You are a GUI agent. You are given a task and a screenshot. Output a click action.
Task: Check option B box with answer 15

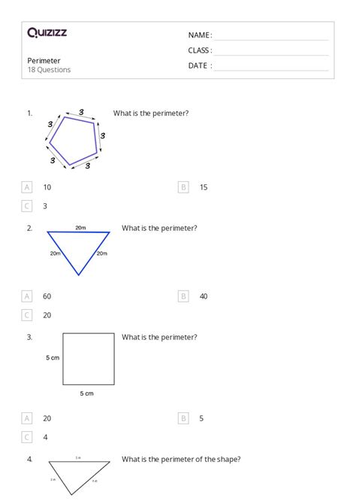pyautogui.click(x=183, y=187)
